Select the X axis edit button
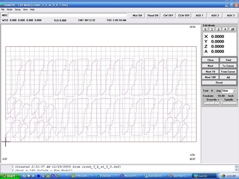Viewport: 239px width, 179px height. 206,29
